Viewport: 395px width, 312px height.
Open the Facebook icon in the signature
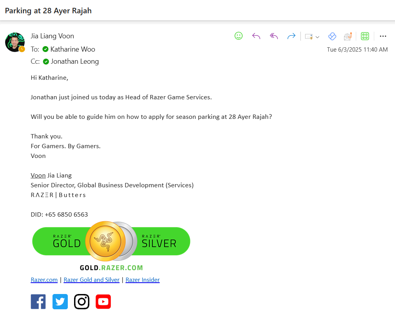[x=38, y=301]
